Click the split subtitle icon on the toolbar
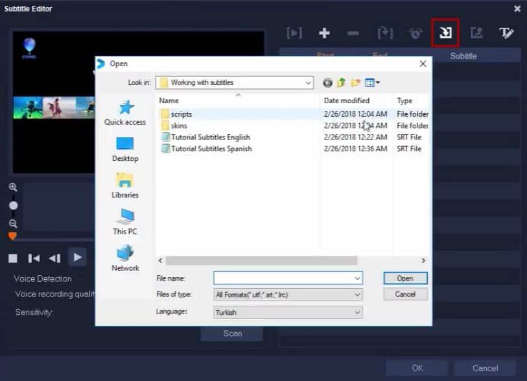Viewport: 527px width, 381px height. point(385,32)
